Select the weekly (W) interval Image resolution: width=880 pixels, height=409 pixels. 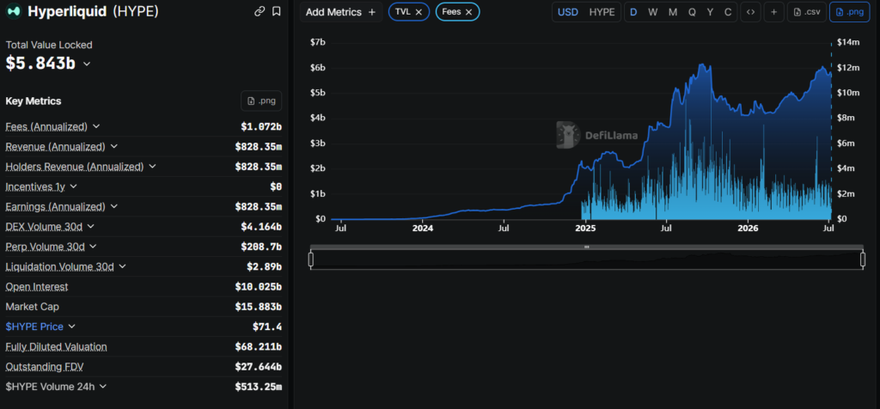pyautogui.click(x=653, y=12)
